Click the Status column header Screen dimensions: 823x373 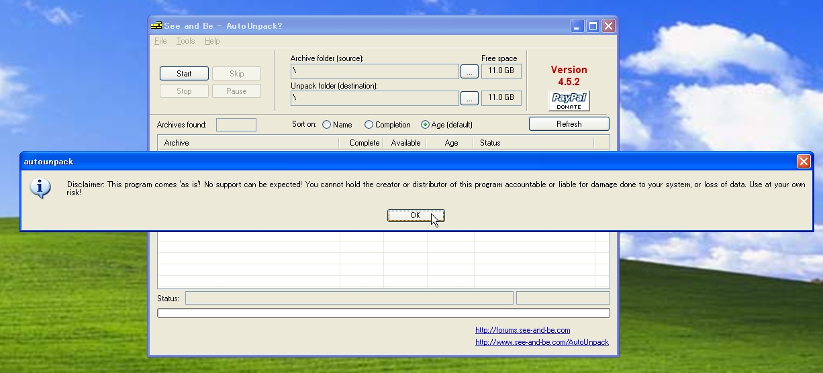pyautogui.click(x=534, y=143)
